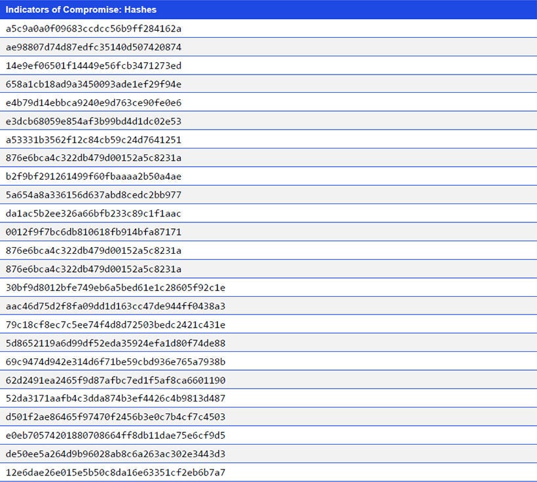Select the hash starting with e3dcb68059e8
This screenshot has height=482, width=537.
pos(94,121)
